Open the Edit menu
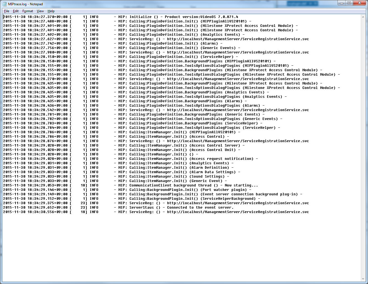 click(16, 11)
